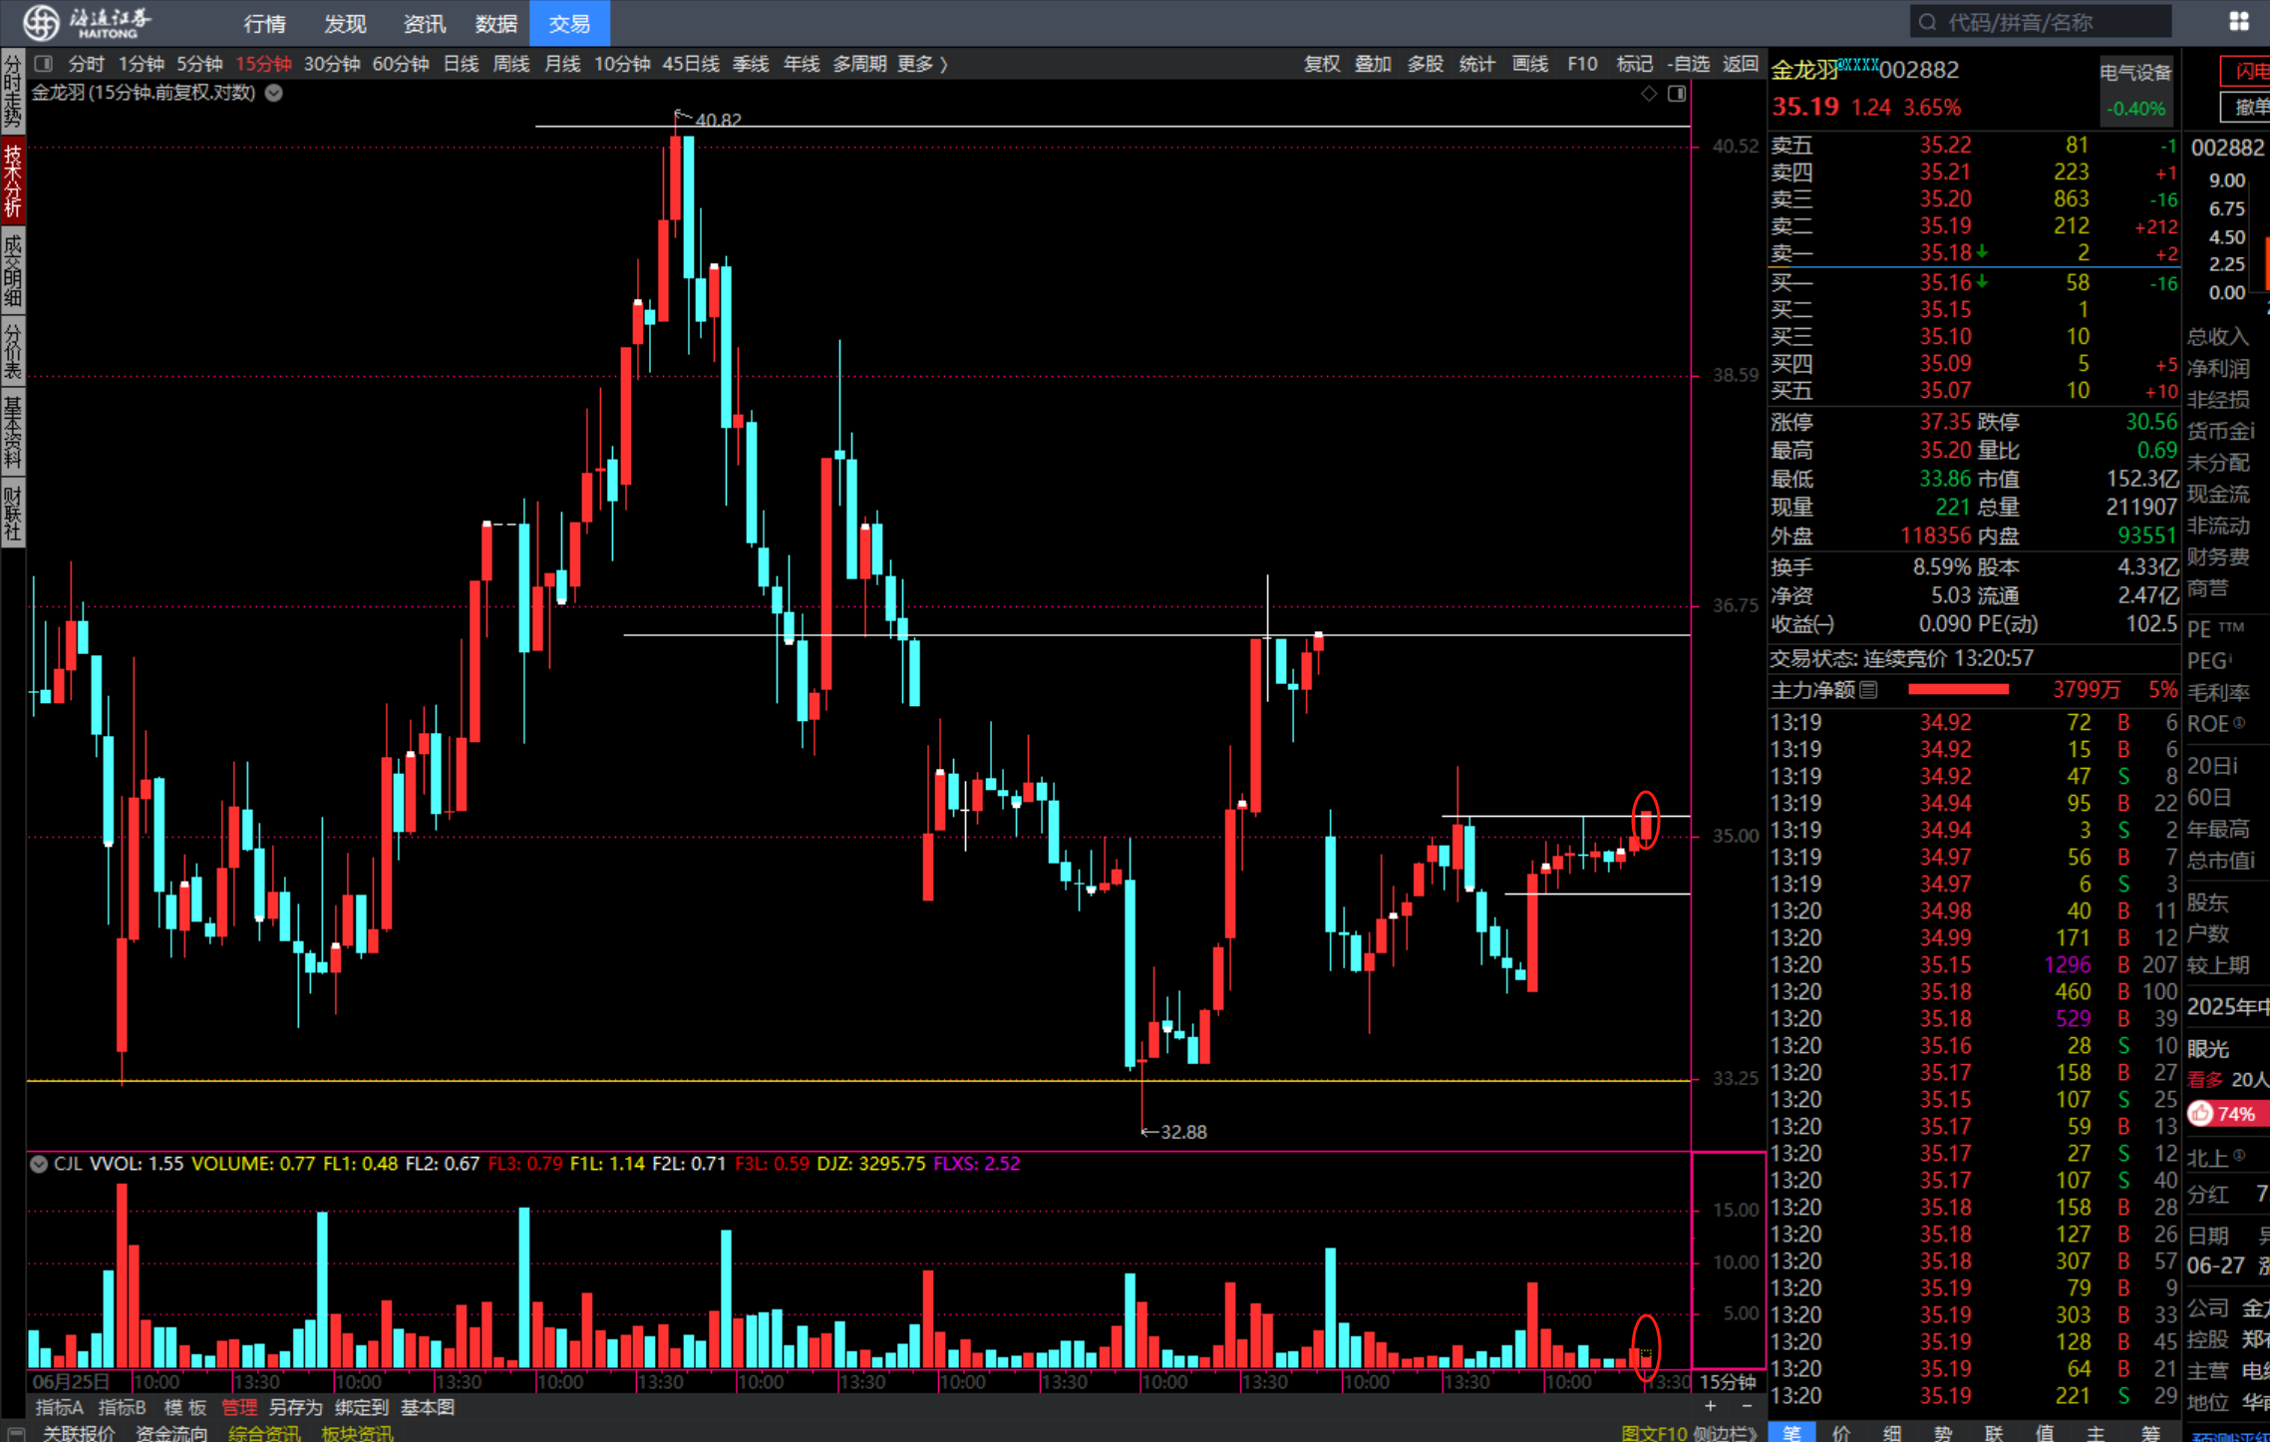2270x1442 pixels.
Task: Click the Haitong Securities logo
Action: coord(88,22)
